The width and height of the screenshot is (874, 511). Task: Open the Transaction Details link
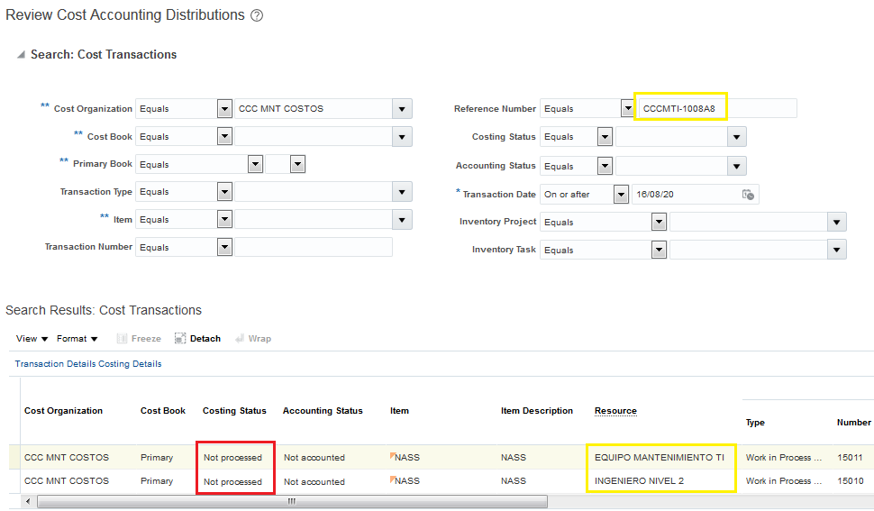pyautogui.click(x=55, y=364)
